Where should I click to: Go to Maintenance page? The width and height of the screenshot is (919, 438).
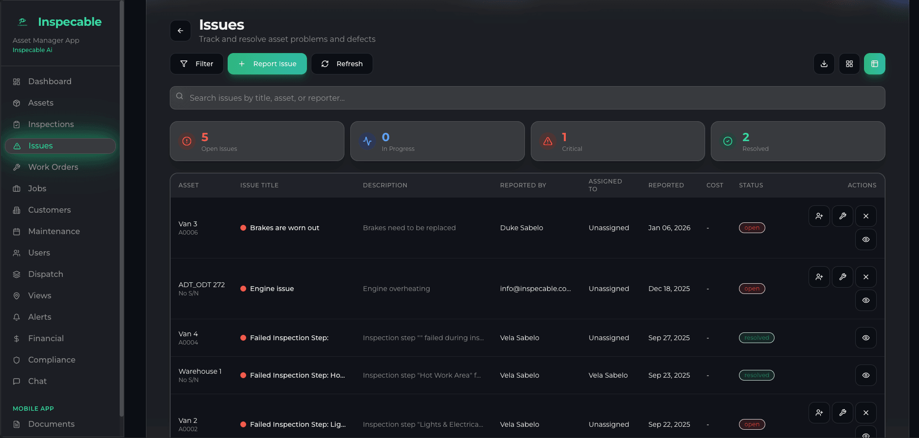60,232
